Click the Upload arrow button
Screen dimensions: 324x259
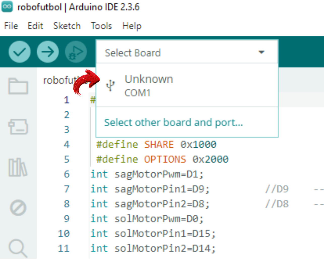click(48, 52)
